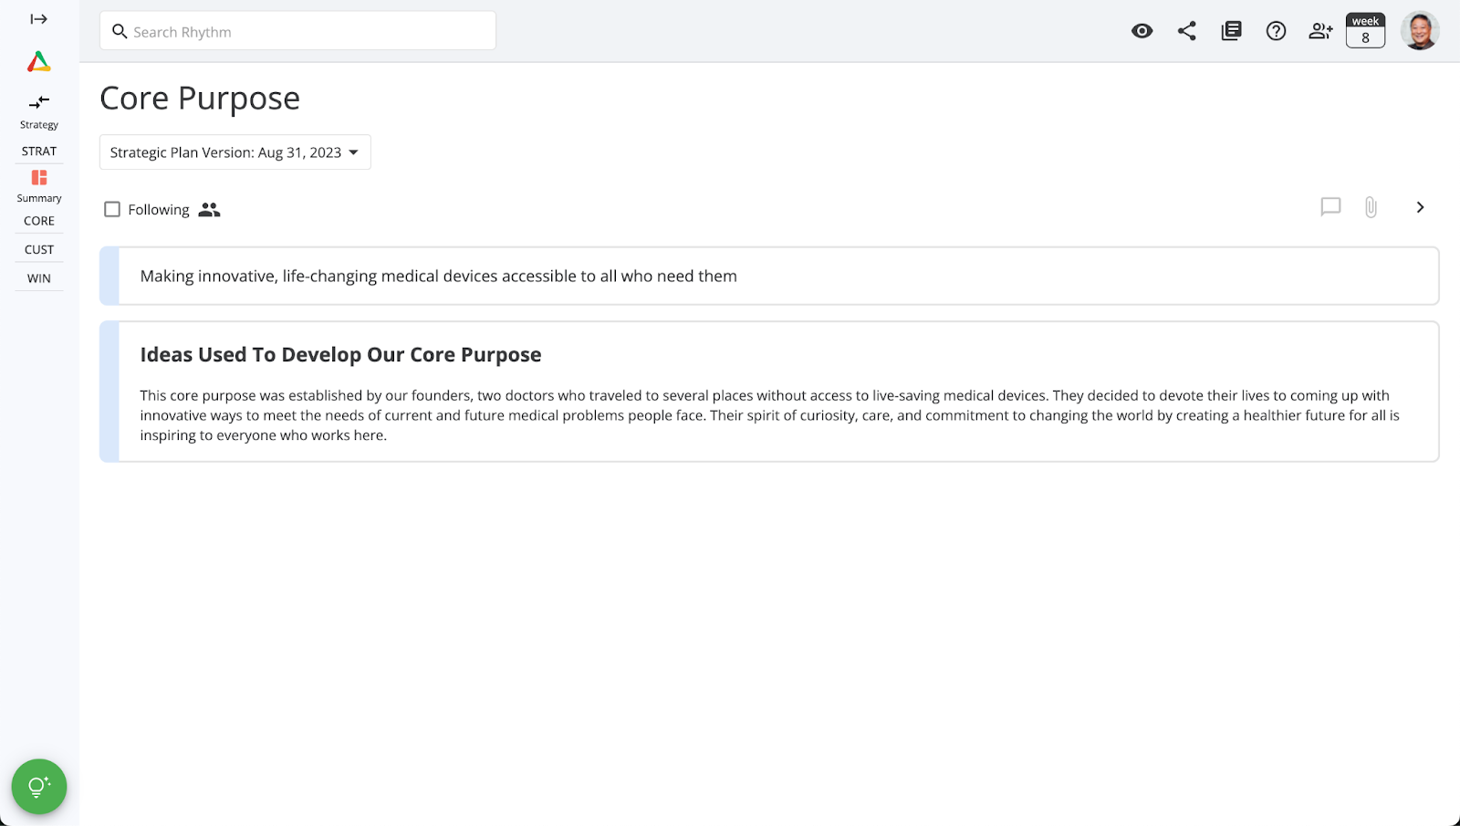Click the followers people icon
Image resolution: width=1460 pixels, height=826 pixels.
[209, 210]
